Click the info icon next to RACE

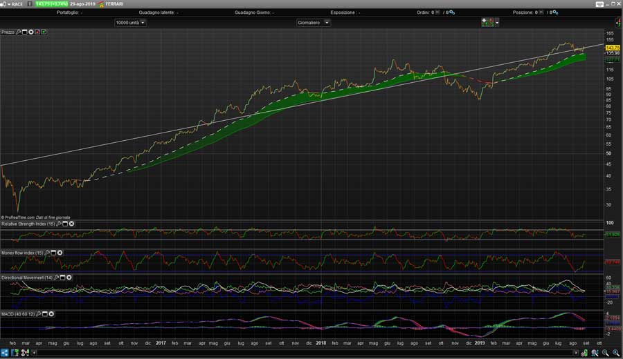[30, 4]
